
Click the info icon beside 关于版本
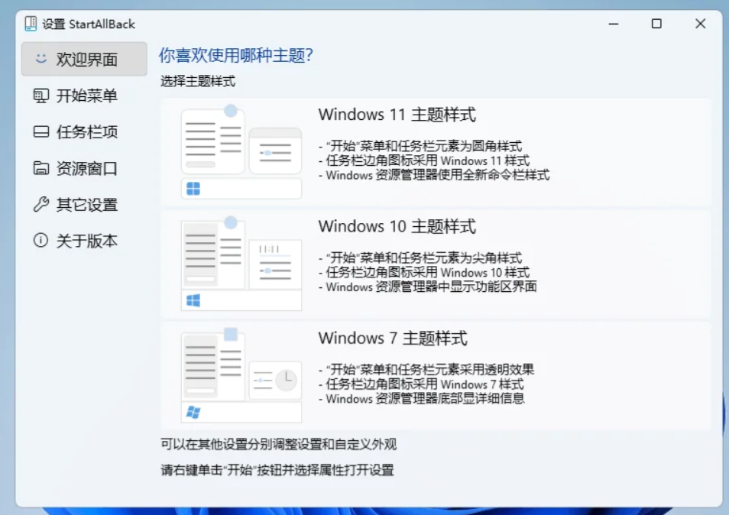pyautogui.click(x=42, y=241)
